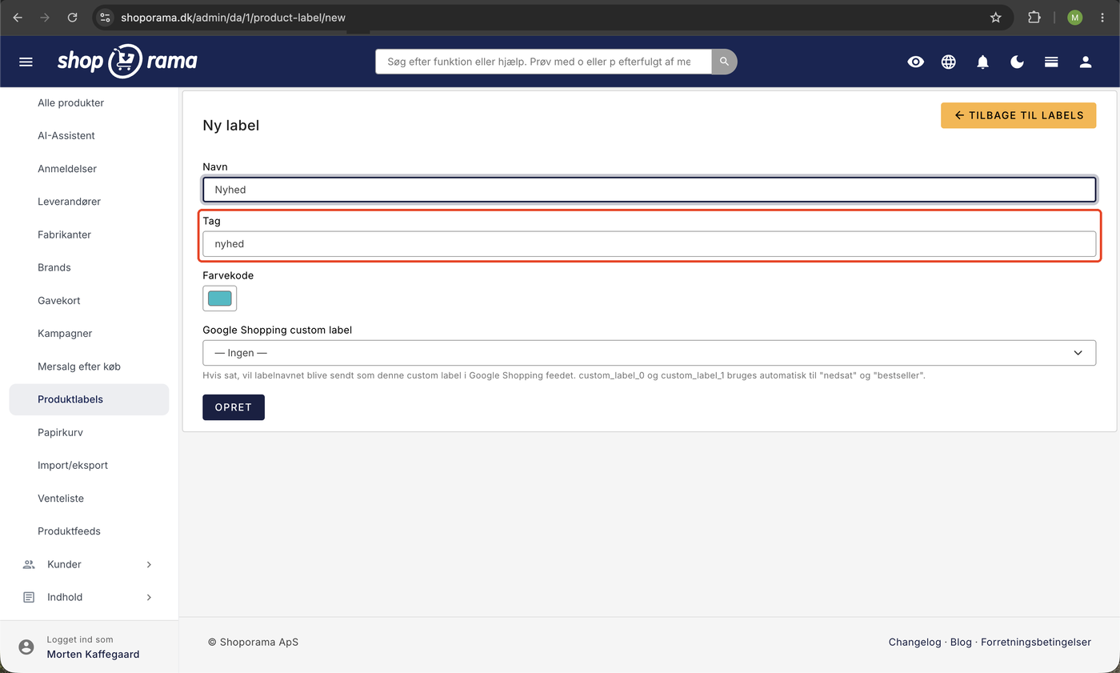Open Google Shopping custom label dropdown
Viewport: 1120px width, 673px height.
(x=649, y=353)
